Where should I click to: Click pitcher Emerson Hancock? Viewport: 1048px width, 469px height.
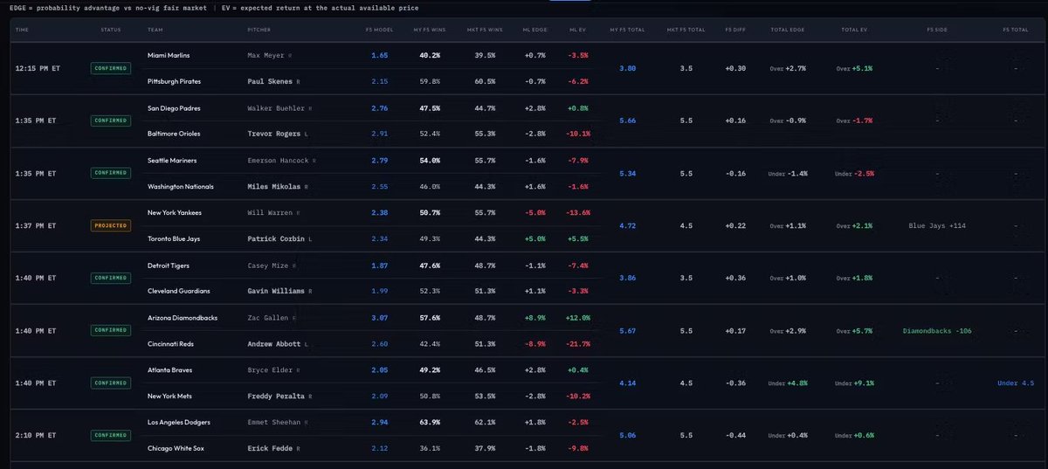[x=277, y=160]
